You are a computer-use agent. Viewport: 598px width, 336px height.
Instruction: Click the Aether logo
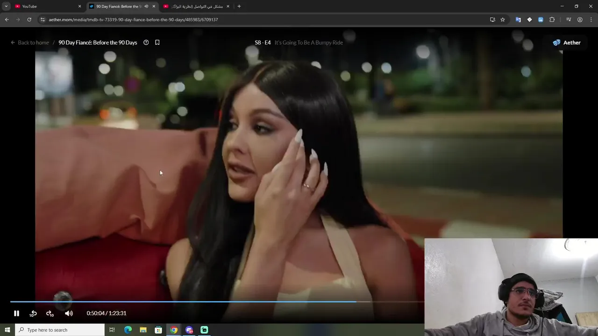[567, 42]
